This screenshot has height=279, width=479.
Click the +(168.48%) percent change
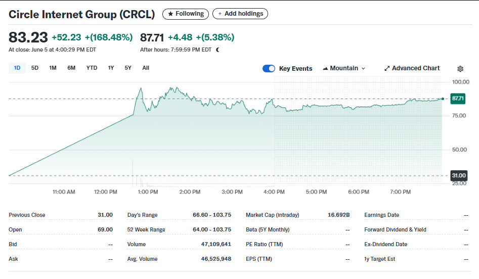pyautogui.click(x=109, y=37)
